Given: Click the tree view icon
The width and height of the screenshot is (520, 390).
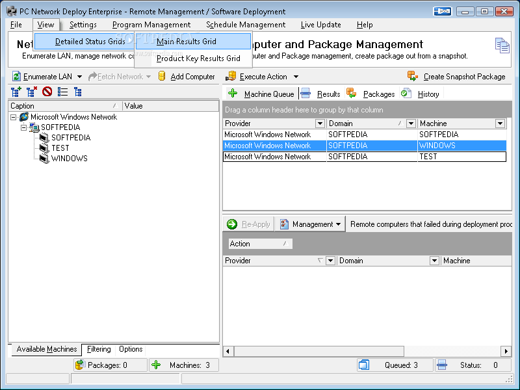Looking at the screenshot, I should [x=78, y=92].
